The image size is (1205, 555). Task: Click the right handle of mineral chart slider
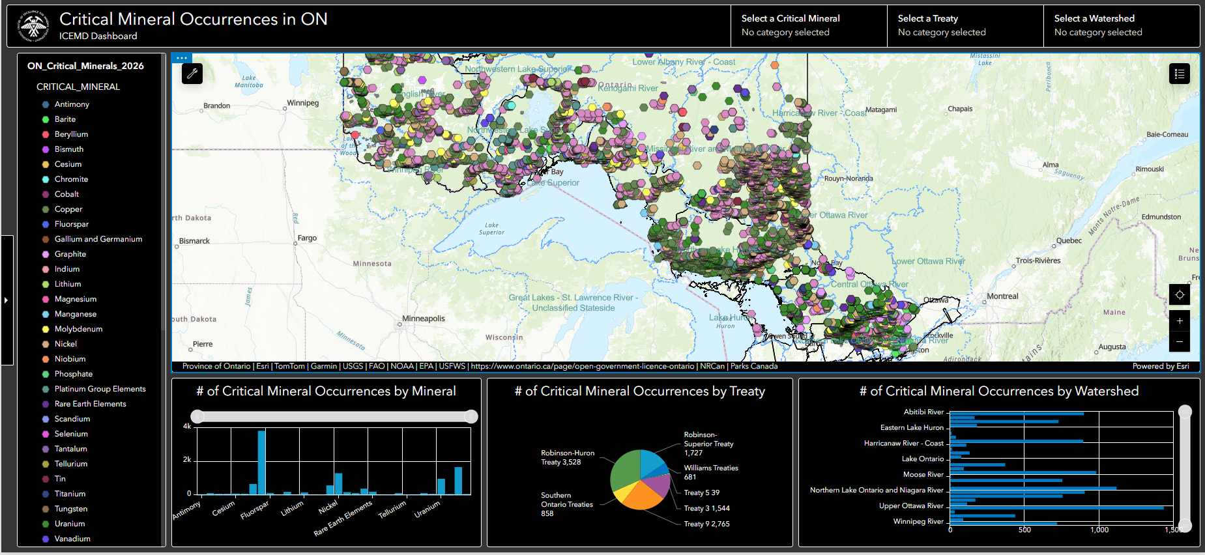471,416
